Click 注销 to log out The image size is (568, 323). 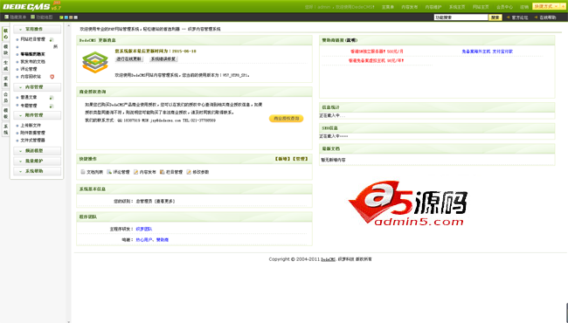click(523, 7)
